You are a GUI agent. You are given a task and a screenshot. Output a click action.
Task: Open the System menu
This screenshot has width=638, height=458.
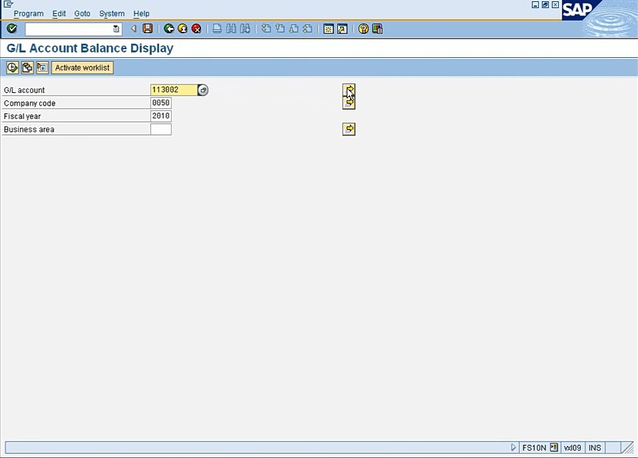coord(112,13)
